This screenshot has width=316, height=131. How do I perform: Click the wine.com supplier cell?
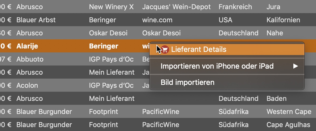tap(157, 20)
